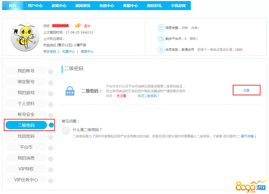Viewport: 269px width, 194px height.
Task: Go to 充值中心 in top navigation
Action: [x=107, y=6]
